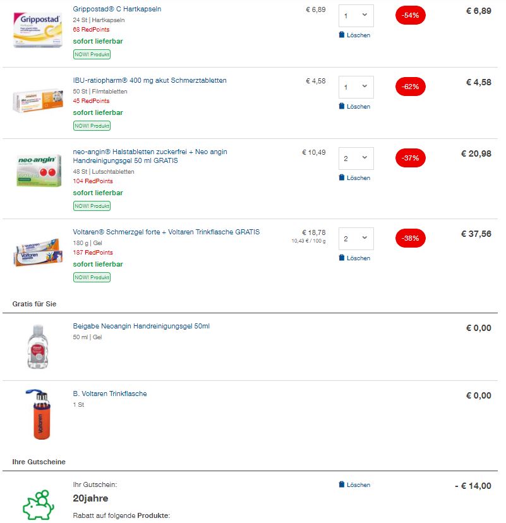Click trash icon for IBU-ratiopharm tablets
This screenshot has height=523, width=506.
coord(342,106)
